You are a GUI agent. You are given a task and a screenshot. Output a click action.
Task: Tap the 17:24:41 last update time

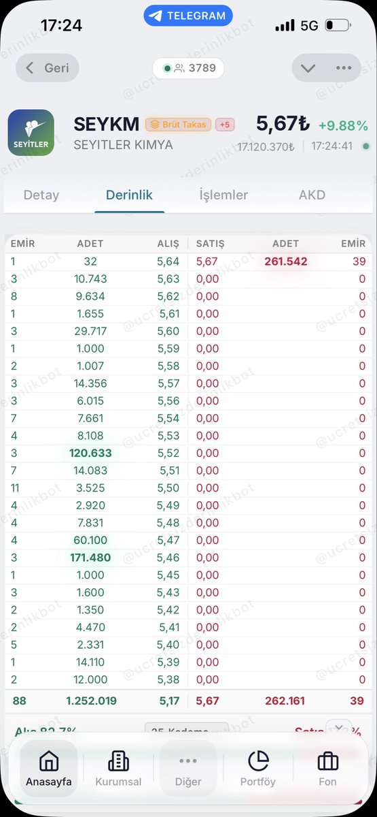tap(332, 146)
